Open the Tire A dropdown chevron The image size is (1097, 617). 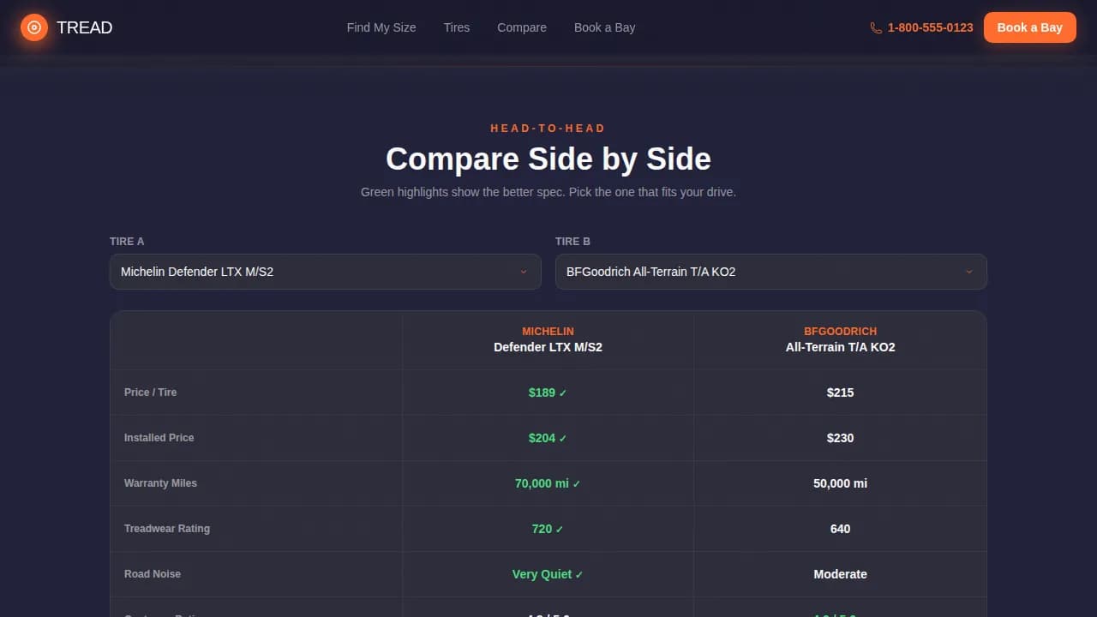coord(524,272)
